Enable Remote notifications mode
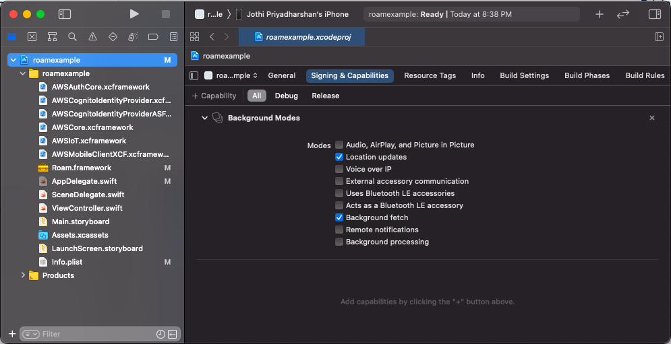The height and width of the screenshot is (344, 671). 339,230
